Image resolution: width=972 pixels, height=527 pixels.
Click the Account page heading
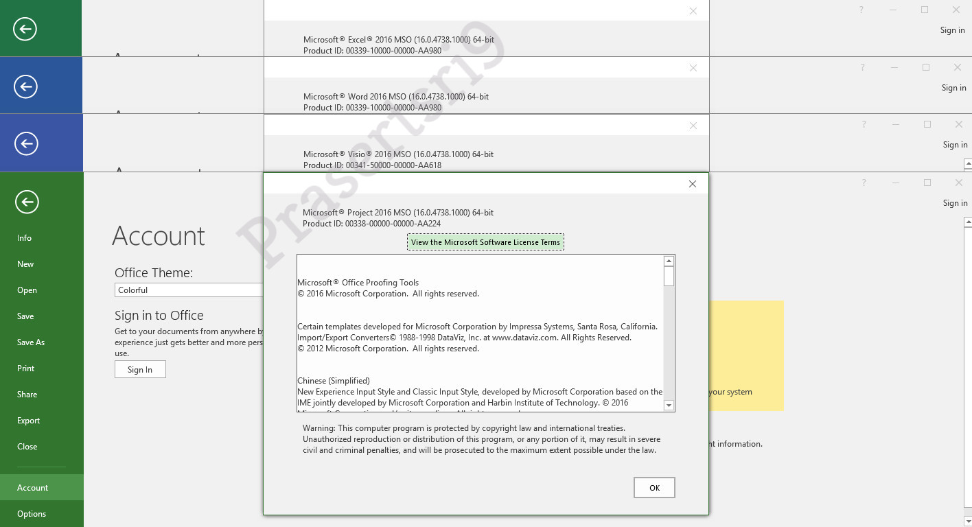tap(159, 236)
